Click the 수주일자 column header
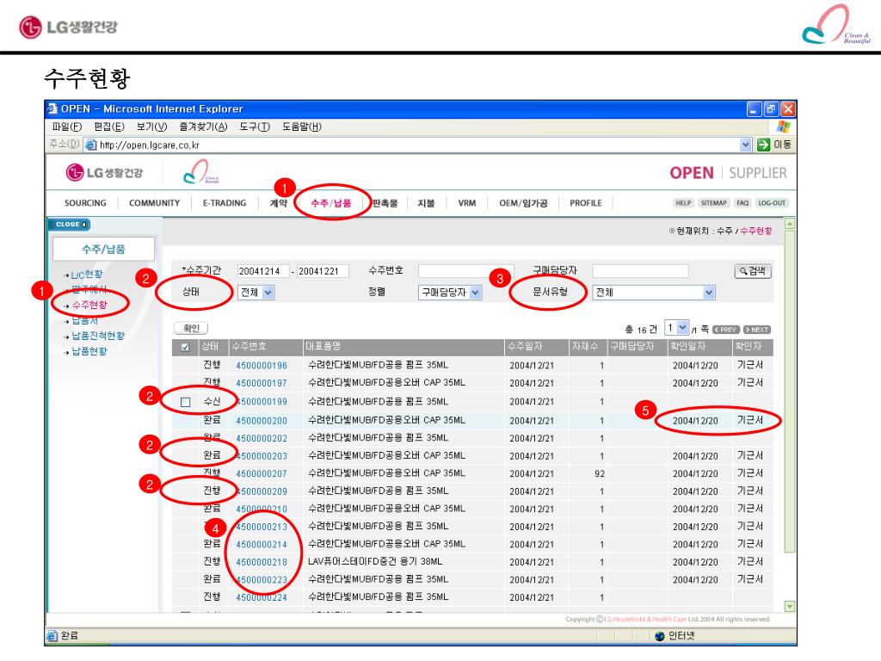The image size is (881, 661). [537, 347]
